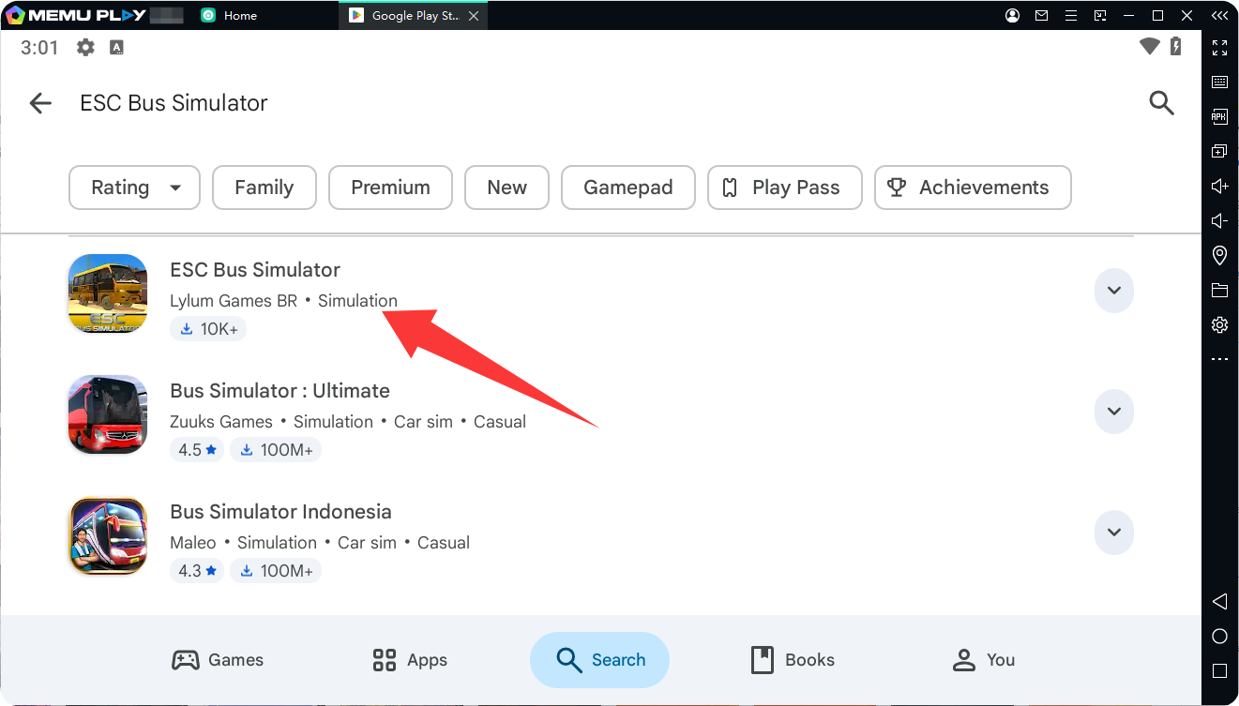This screenshot has width=1239, height=706.
Task: Open the Bus Simulator : Ultimate app icon
Action: coord(108,414)
